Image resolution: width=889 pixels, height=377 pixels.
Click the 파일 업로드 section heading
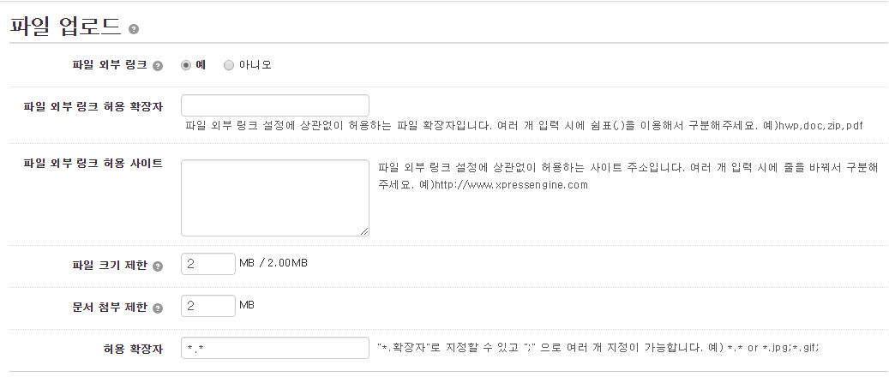tap(66, 27)
